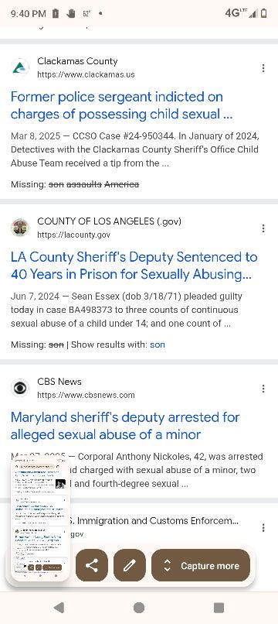Viewport: 278px width, 624px height.
Task: Show results with the 'son' link
Action: click(x=158, y=345)
